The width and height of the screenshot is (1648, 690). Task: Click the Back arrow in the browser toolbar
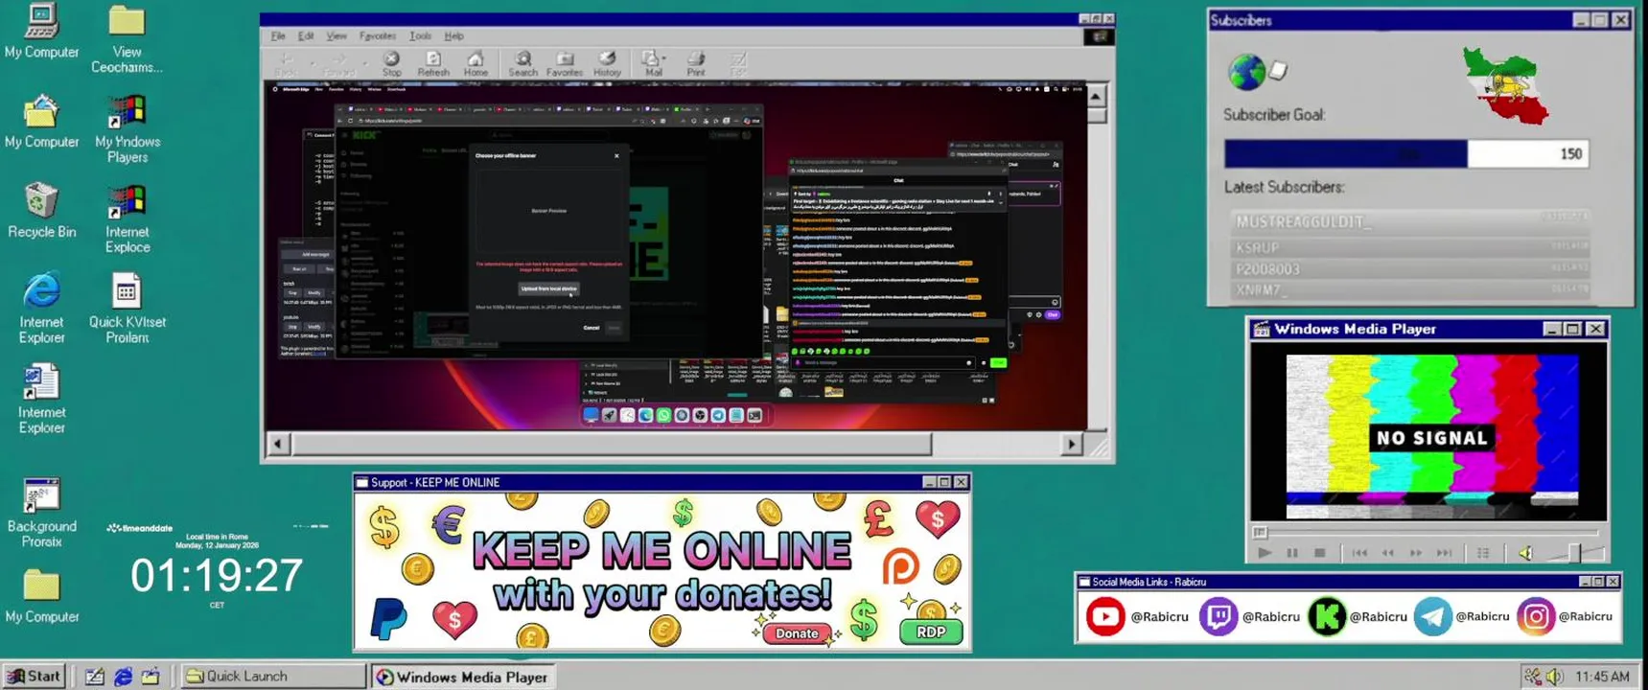pyautogui.click(x=286, y=64)
